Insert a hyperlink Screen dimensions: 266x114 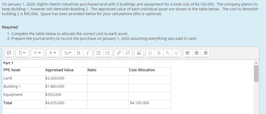tap(119, 53)
